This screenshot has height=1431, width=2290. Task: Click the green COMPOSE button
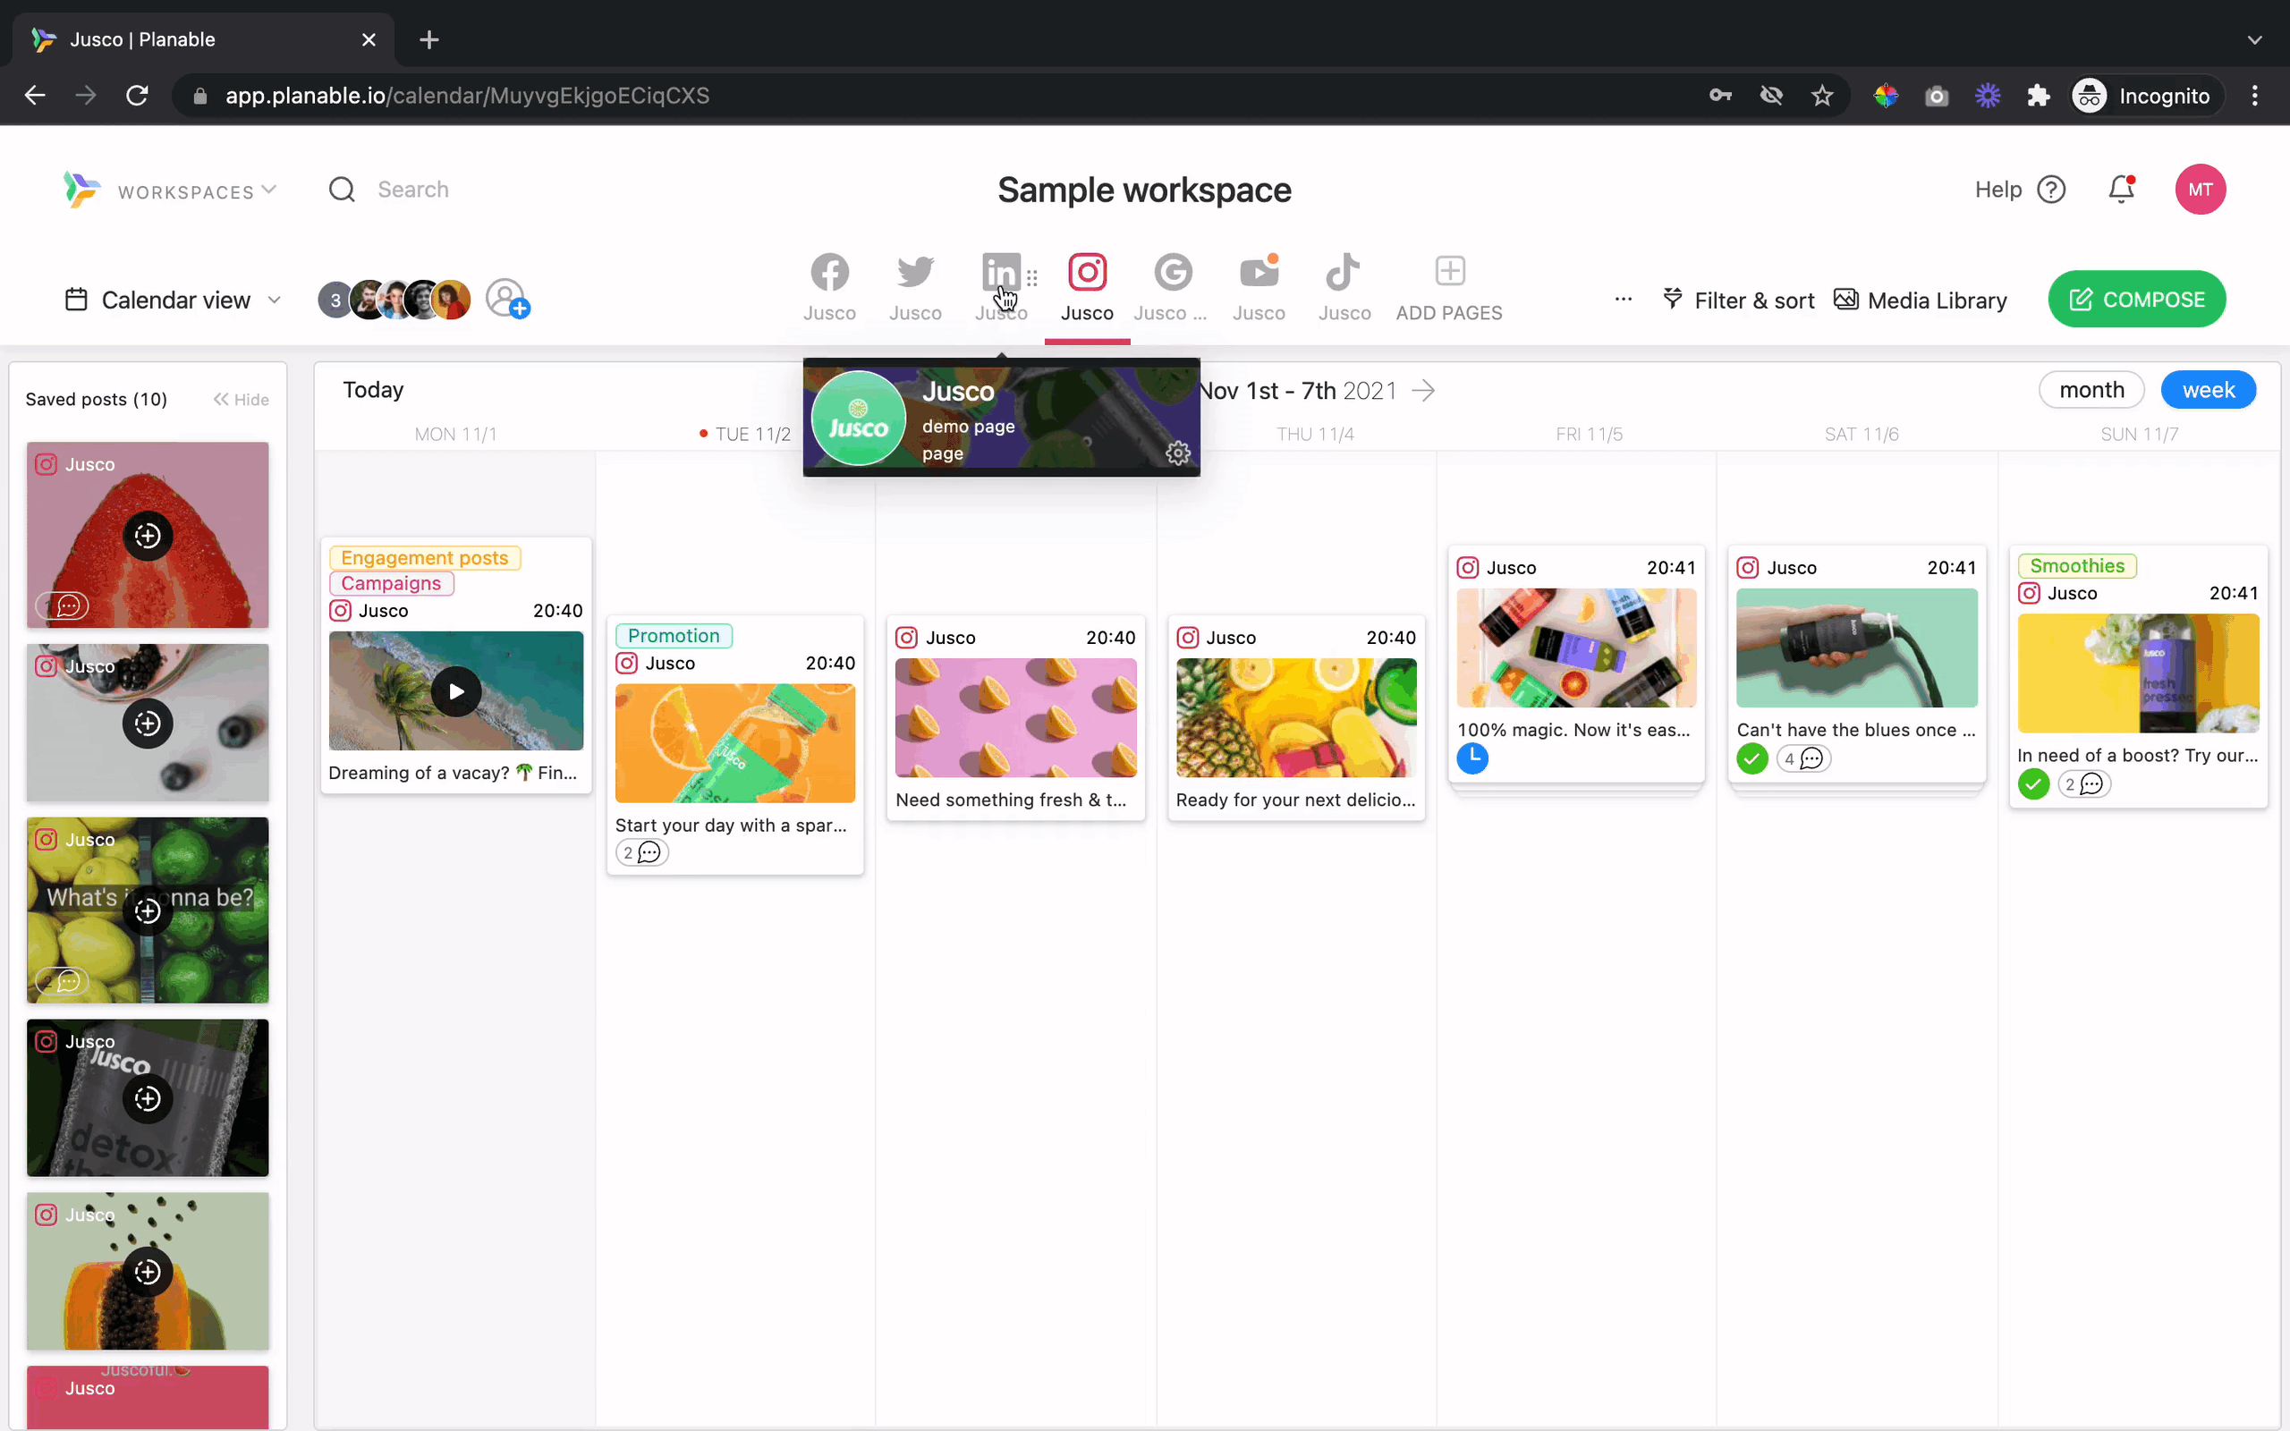pos(2136,299)
